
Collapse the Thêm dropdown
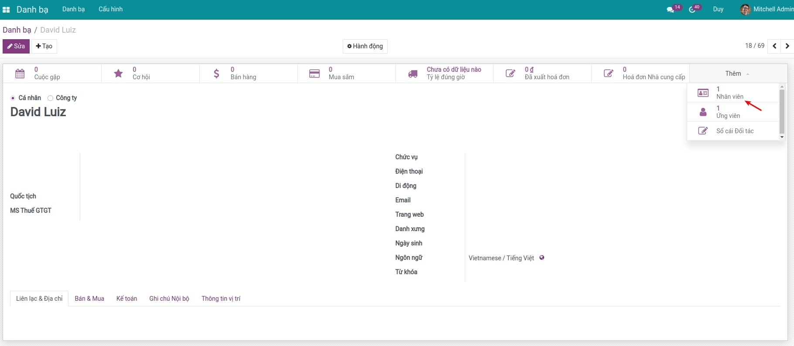737,74
